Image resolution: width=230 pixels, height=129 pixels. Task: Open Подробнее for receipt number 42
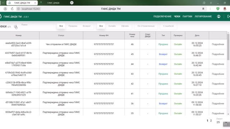(x=218, y=84)
